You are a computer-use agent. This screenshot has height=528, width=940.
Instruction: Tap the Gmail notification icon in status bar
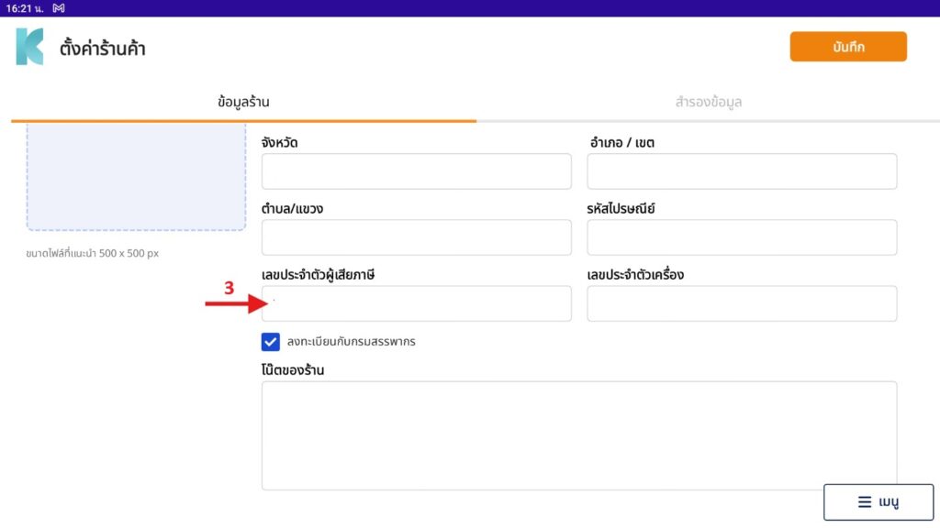pos(59,8)
